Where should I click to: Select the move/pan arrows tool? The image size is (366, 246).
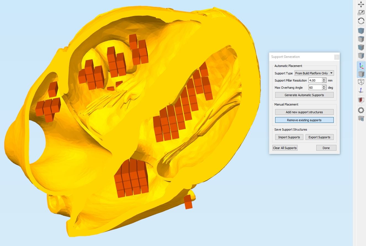(361, 4)
